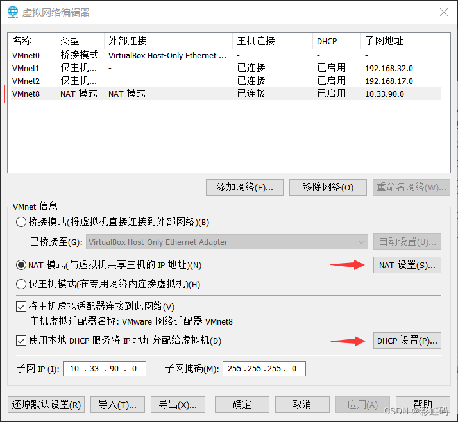Select the NAT 模式 radio button
The width and height of the screenshot is (458, 422).
pos(21,265)
